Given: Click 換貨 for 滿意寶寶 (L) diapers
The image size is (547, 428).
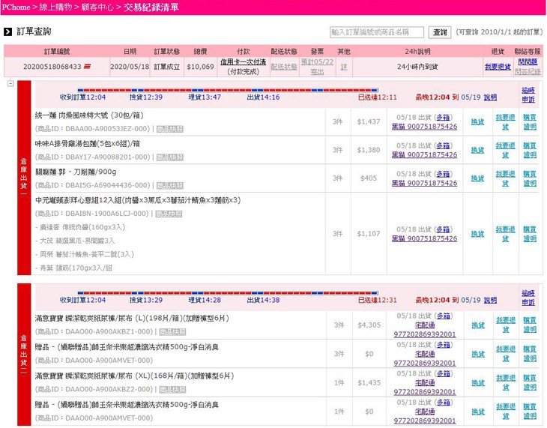Looking at the screenshot, I should (x=478, y=325).
